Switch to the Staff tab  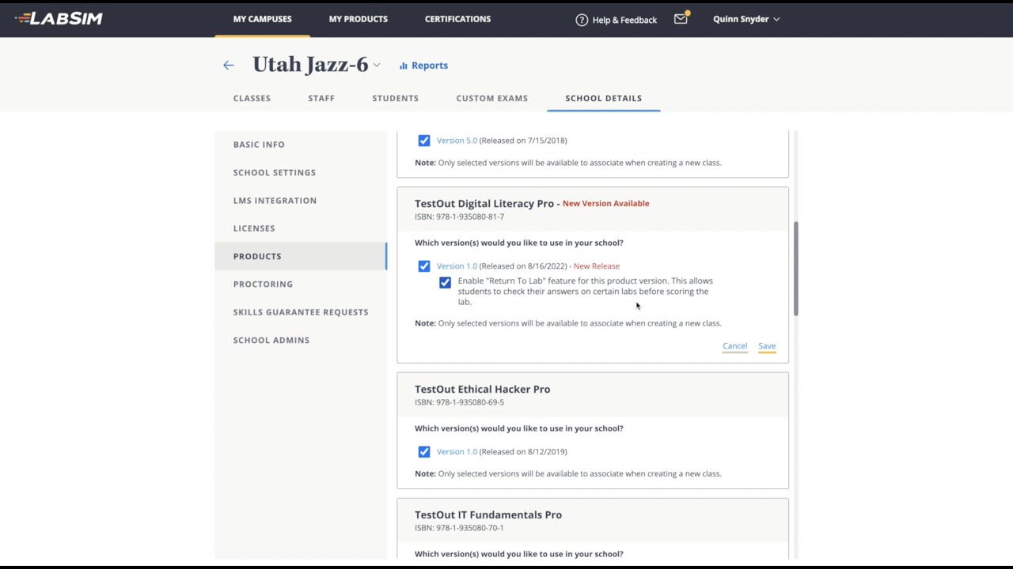tap(321, 98)
